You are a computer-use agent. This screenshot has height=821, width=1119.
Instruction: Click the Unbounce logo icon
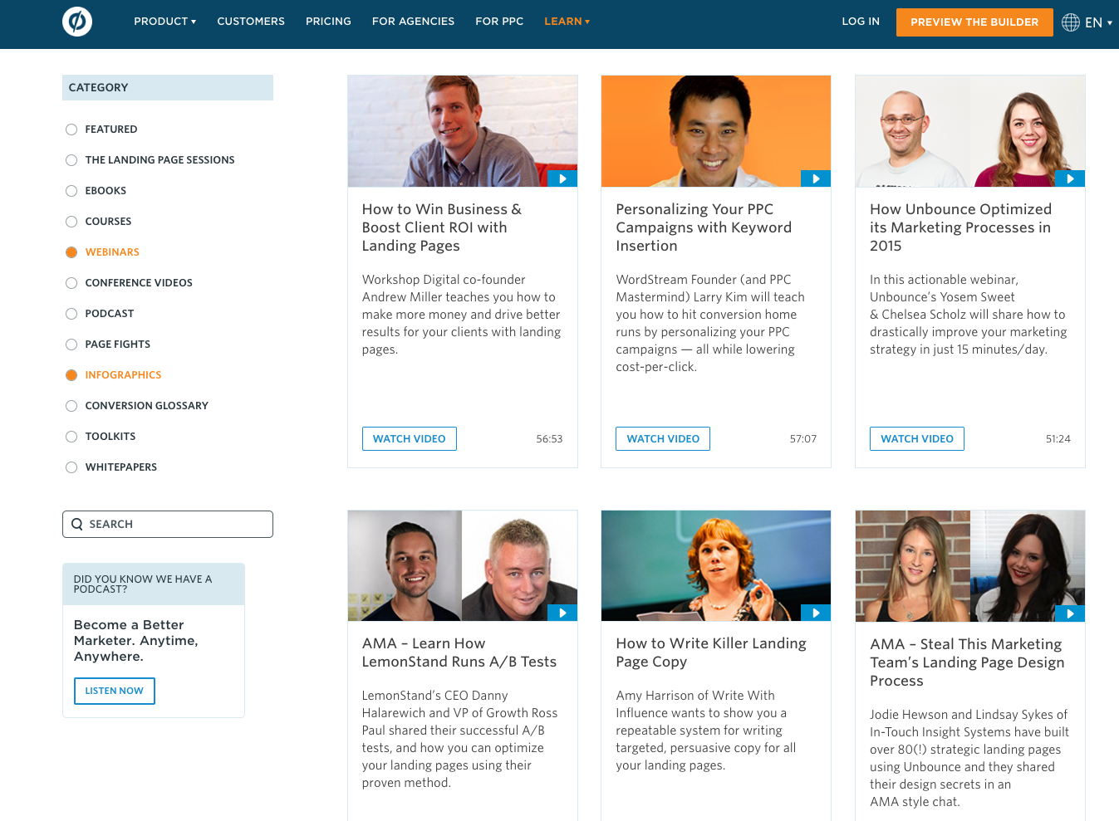click(x=77, y=22)
